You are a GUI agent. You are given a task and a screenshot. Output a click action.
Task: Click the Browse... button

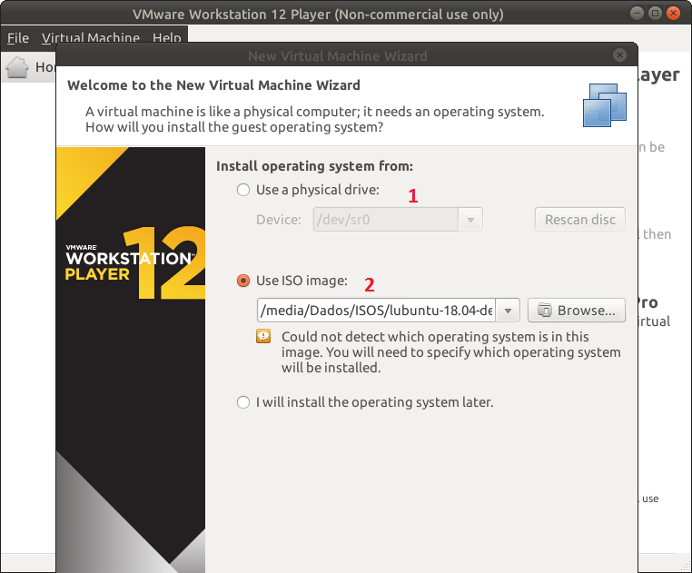coord(577,311)
